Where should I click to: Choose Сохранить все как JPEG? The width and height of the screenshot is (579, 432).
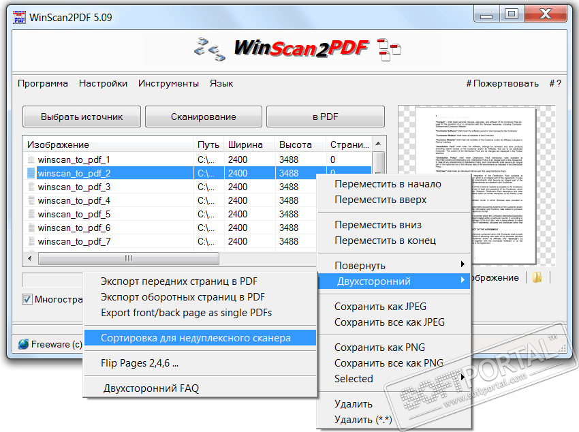pos(394,322)
